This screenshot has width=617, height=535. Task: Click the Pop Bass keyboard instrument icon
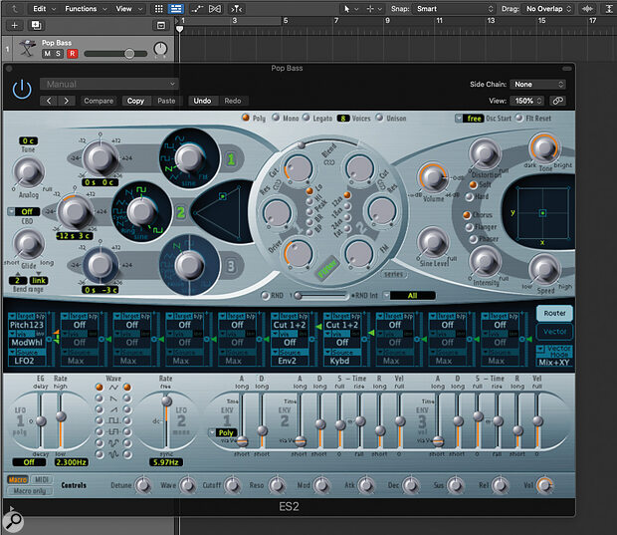coord(27,49)
